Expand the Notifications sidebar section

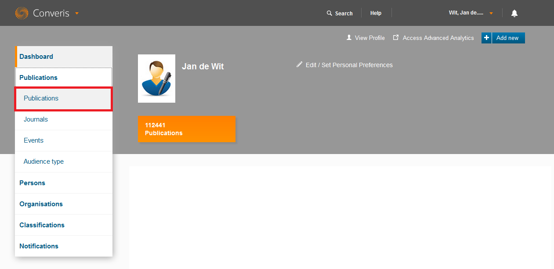click(64, 246)
